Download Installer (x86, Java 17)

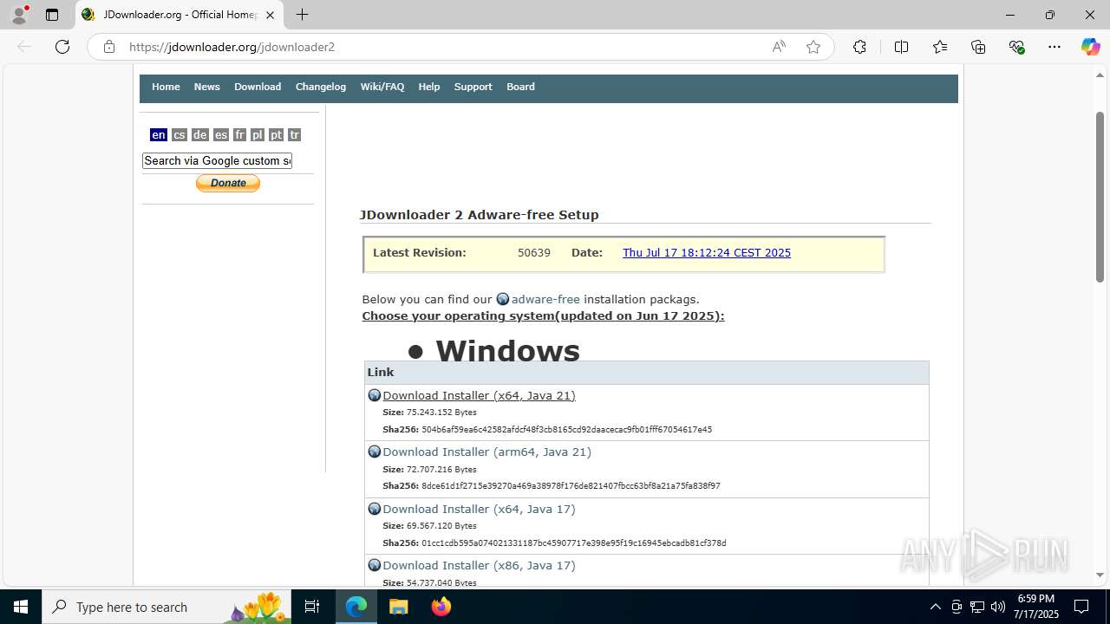pyautogui.click(x=479, y=565)
